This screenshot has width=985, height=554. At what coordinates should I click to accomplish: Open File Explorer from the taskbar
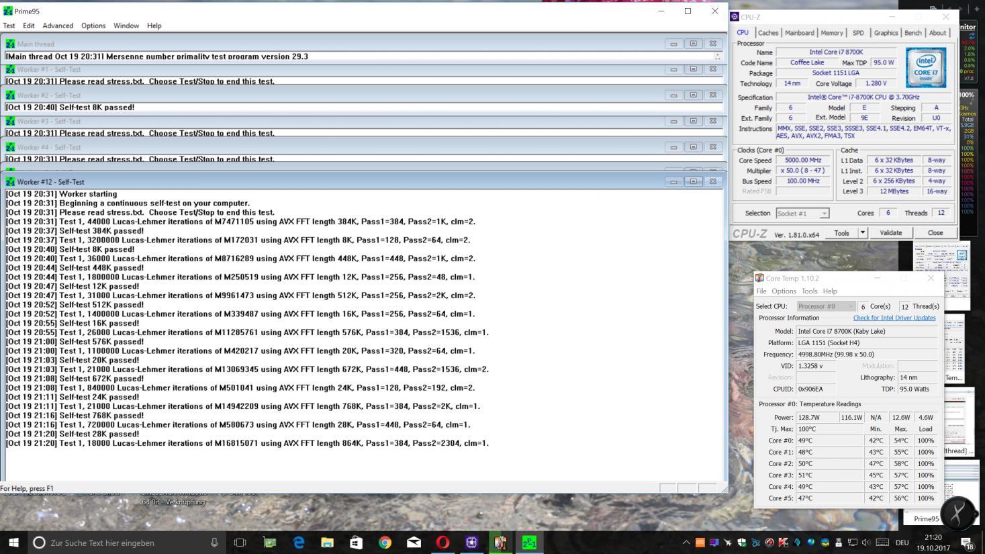pyautogui.click(x=327, y=543)
